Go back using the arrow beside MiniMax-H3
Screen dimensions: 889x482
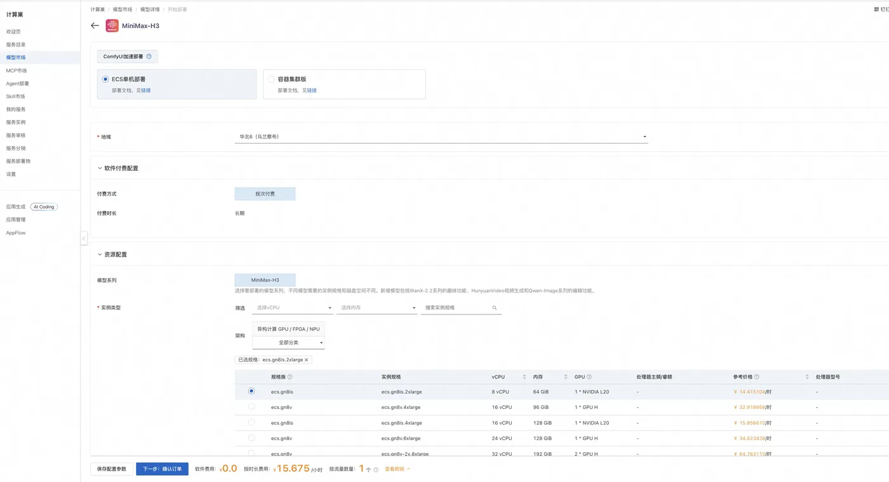[x=95, y=25]
